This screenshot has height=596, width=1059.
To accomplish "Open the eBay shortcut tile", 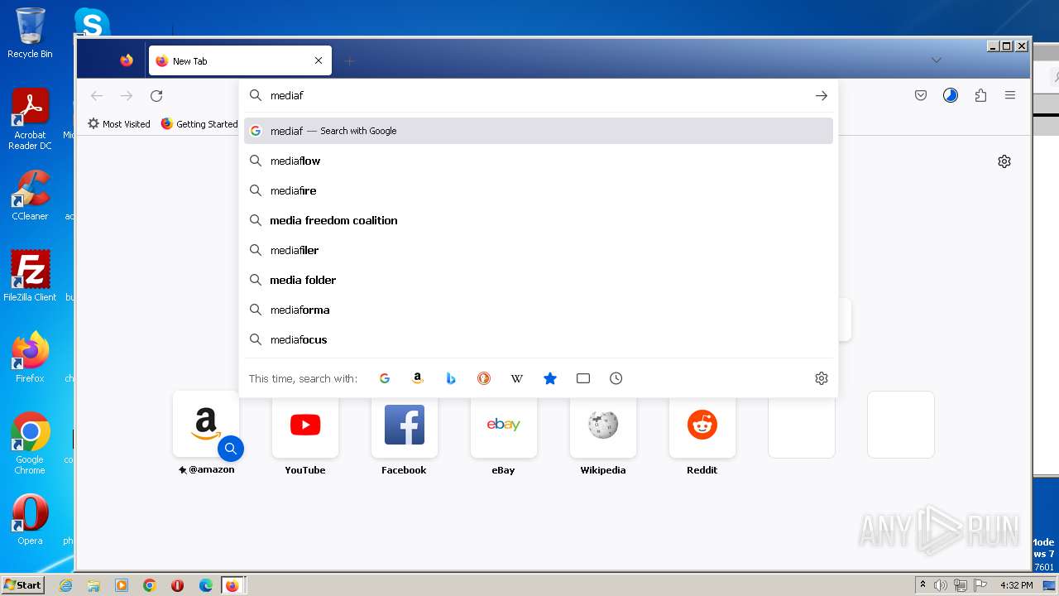I will coord(504,425).
